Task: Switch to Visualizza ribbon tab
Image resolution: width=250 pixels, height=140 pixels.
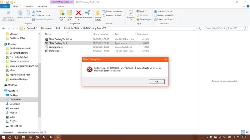Action: pyautogui.click(x=42, y=6)
